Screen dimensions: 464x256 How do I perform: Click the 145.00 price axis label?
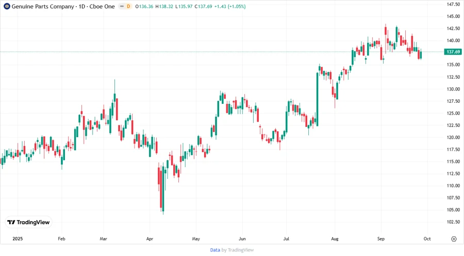pyautogui.click(x=453, y=16)
